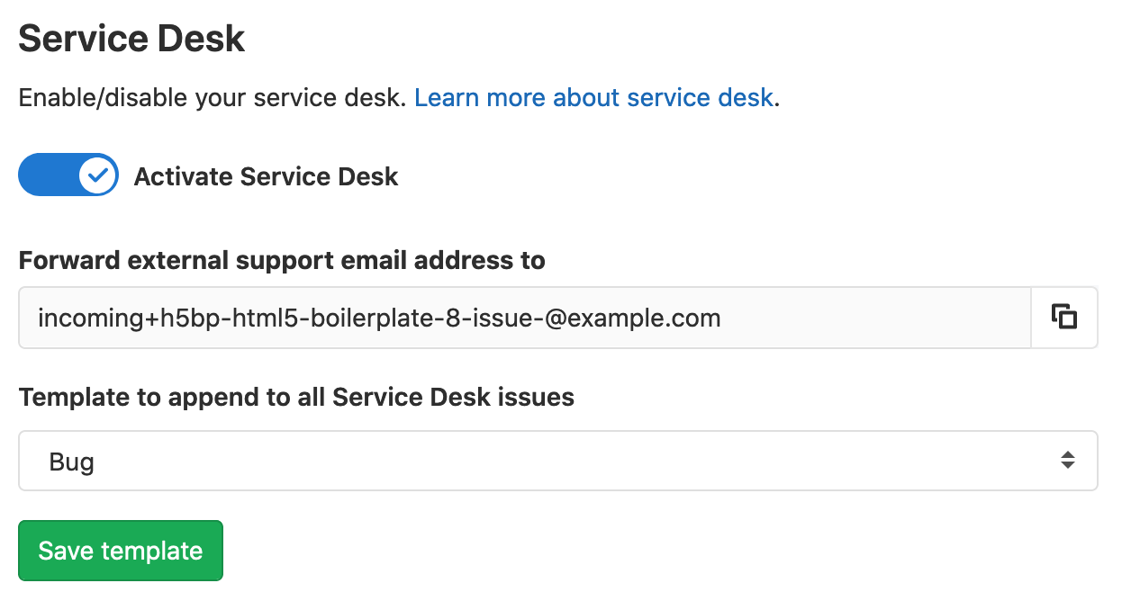
Task: Click the checkmark knob on the toggle
Action: 98,175
